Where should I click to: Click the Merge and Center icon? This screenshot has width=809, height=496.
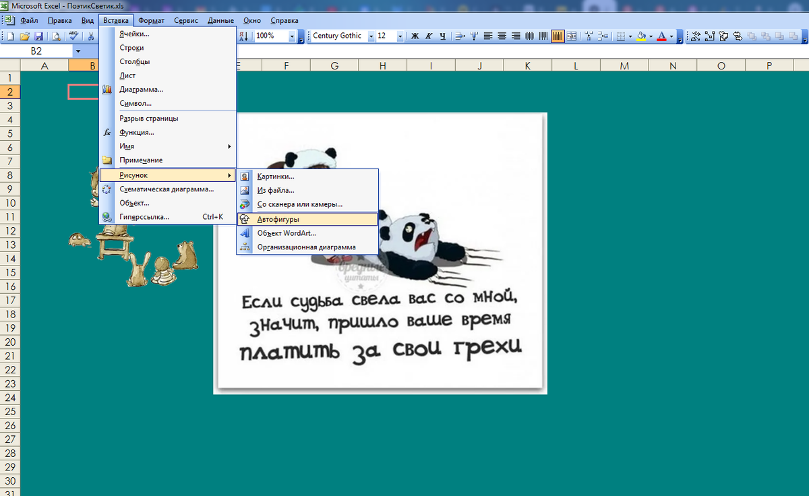[572, 36]
